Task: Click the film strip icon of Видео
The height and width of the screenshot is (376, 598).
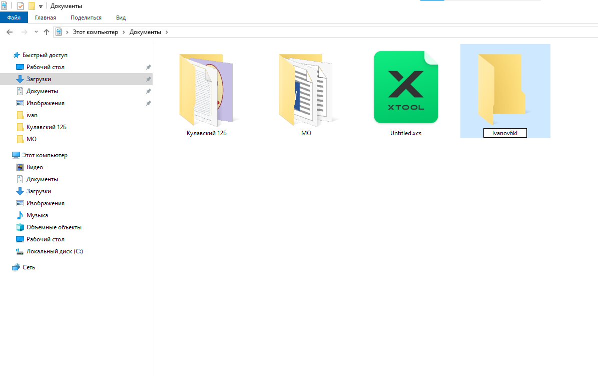Action: (x=20, y=167)
